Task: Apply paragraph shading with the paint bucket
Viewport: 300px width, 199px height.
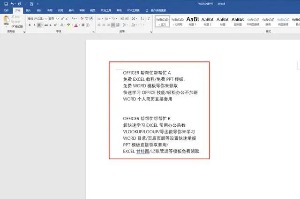Action: pyautogui.click(x=133, y=25)
